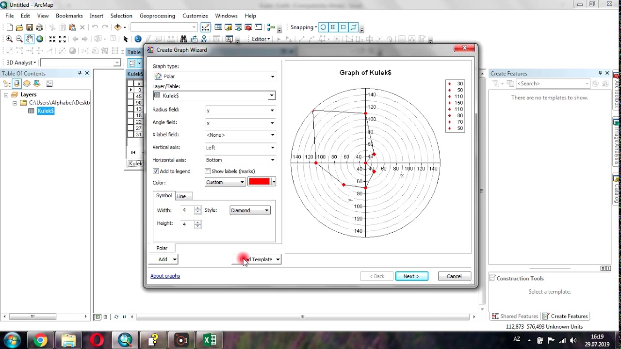The image size is (621, 349).
Task: Open the Python window icon
Action: [258, 27]
